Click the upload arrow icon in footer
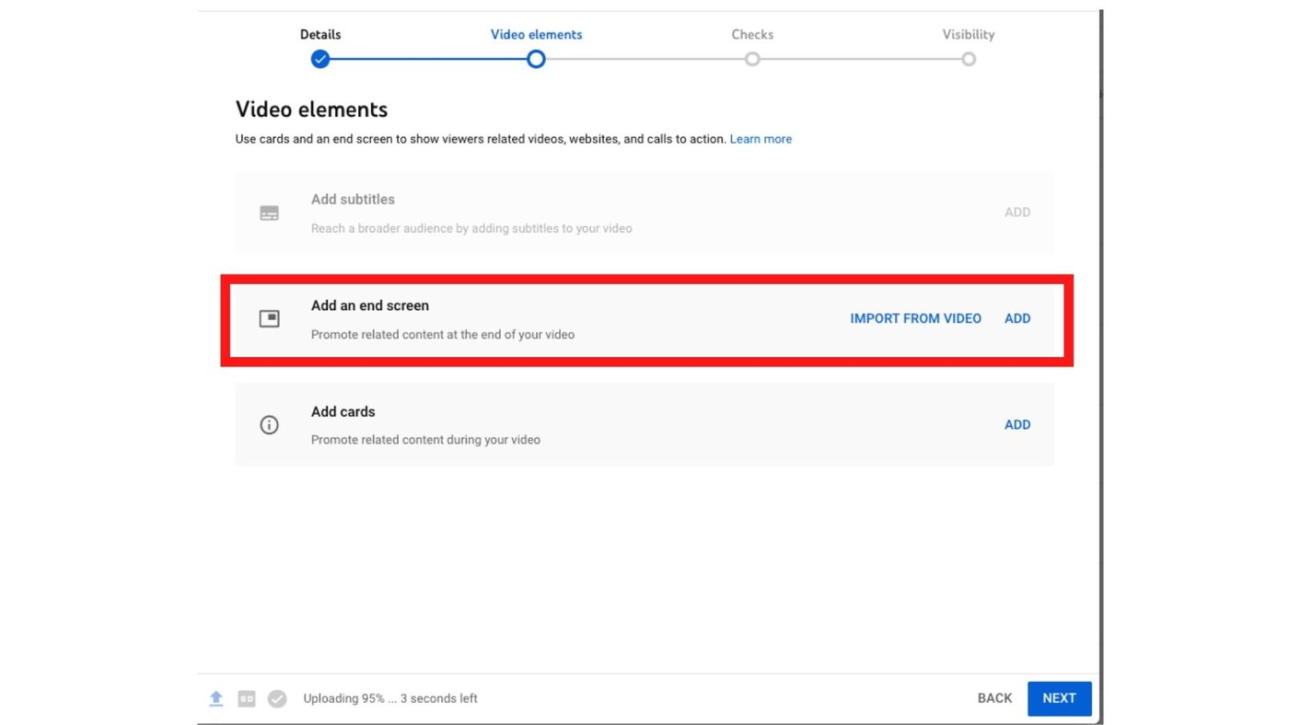Image resolution: width=1289 pixels, height=725 pixels. click(x=216, y=699)
